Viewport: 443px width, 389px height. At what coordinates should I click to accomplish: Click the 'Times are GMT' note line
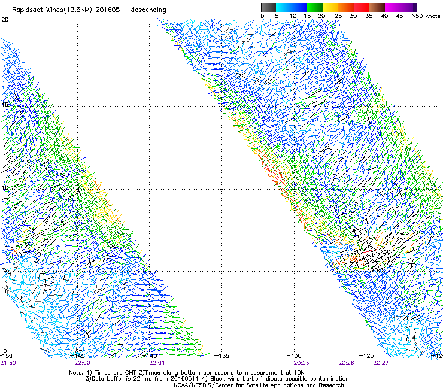187,372
